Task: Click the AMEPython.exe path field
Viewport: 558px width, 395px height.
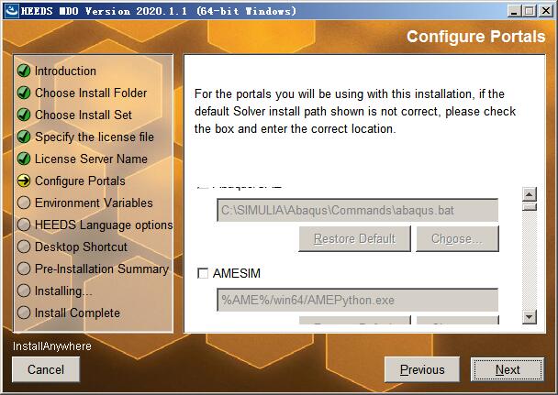Action: 358,301
